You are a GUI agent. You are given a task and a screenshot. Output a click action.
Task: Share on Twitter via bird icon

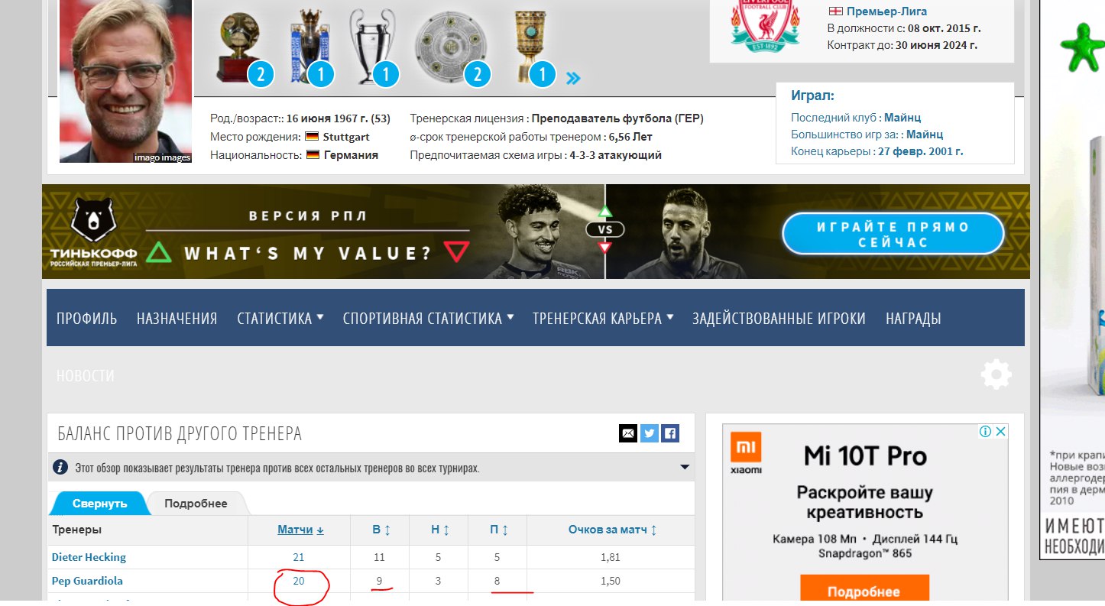(650, 433)
